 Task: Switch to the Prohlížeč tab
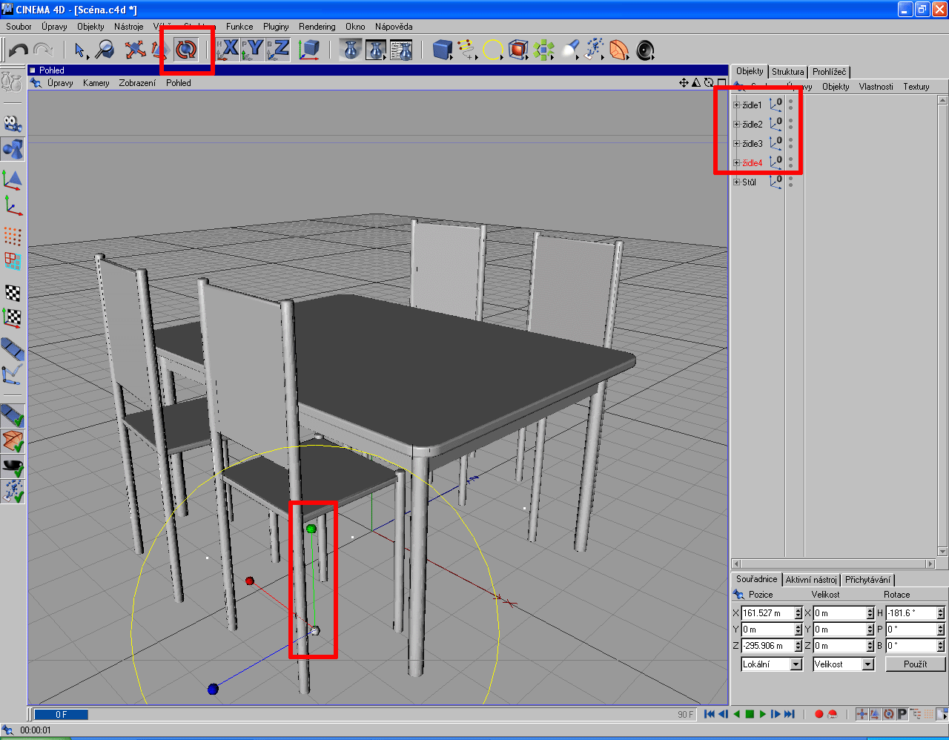828,72
